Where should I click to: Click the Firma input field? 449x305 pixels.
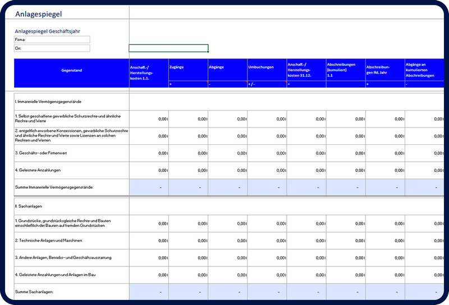tap(52, 39)
